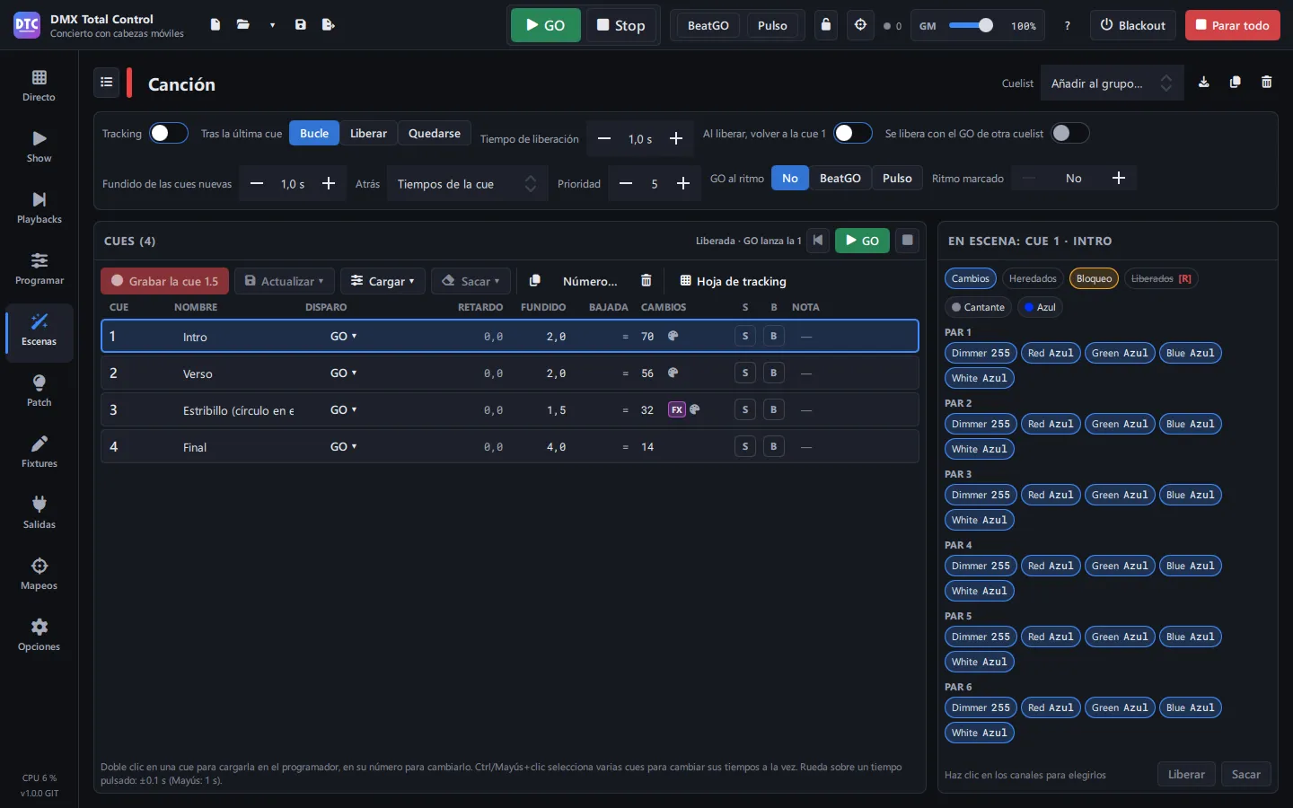Toggle 'Al liberar, volver a la cue 1'
This screenshot has width=1293, height=808.
point(853,133)
